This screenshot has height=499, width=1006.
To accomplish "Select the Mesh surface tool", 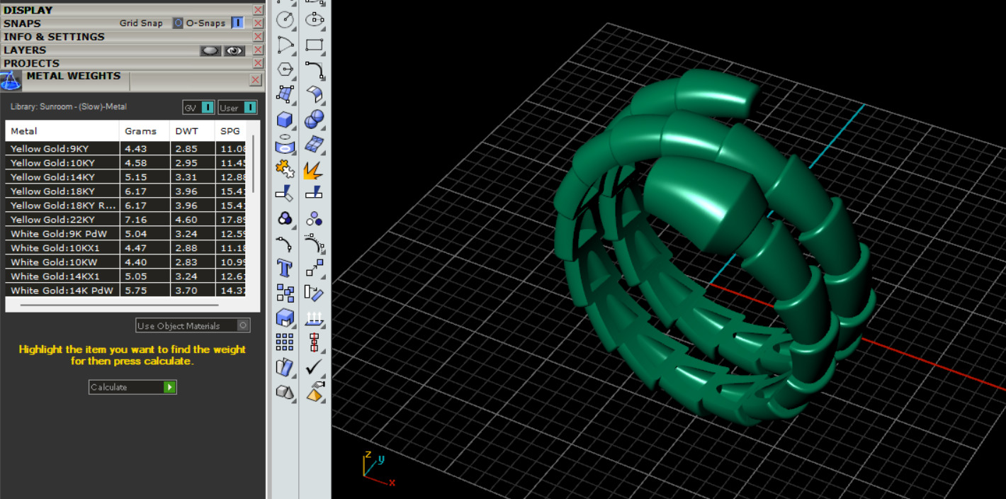I will (315, 144).
